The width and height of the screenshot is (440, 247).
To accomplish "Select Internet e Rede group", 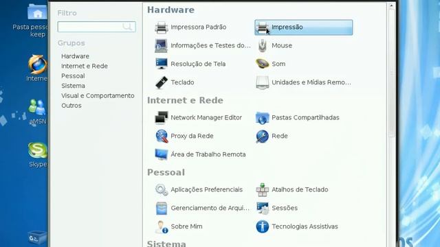I will (85, 66).
